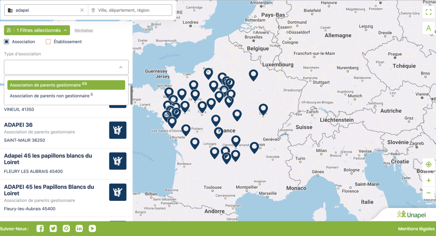Click the map pin near Luxembourg
The height and width of the screenshot is (236, 436).
click(253, 75)
